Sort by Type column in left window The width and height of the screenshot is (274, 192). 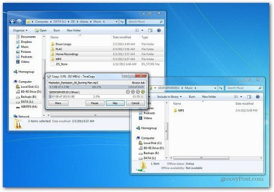145,37
